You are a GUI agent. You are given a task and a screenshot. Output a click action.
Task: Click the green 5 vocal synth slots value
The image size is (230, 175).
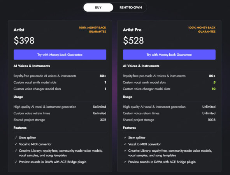214,82
